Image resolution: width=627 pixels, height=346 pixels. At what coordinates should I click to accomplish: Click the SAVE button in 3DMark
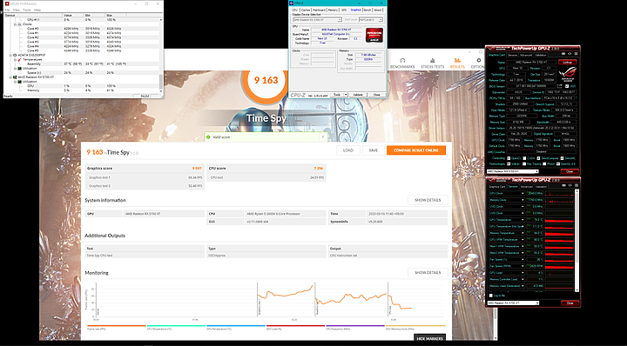373,150
